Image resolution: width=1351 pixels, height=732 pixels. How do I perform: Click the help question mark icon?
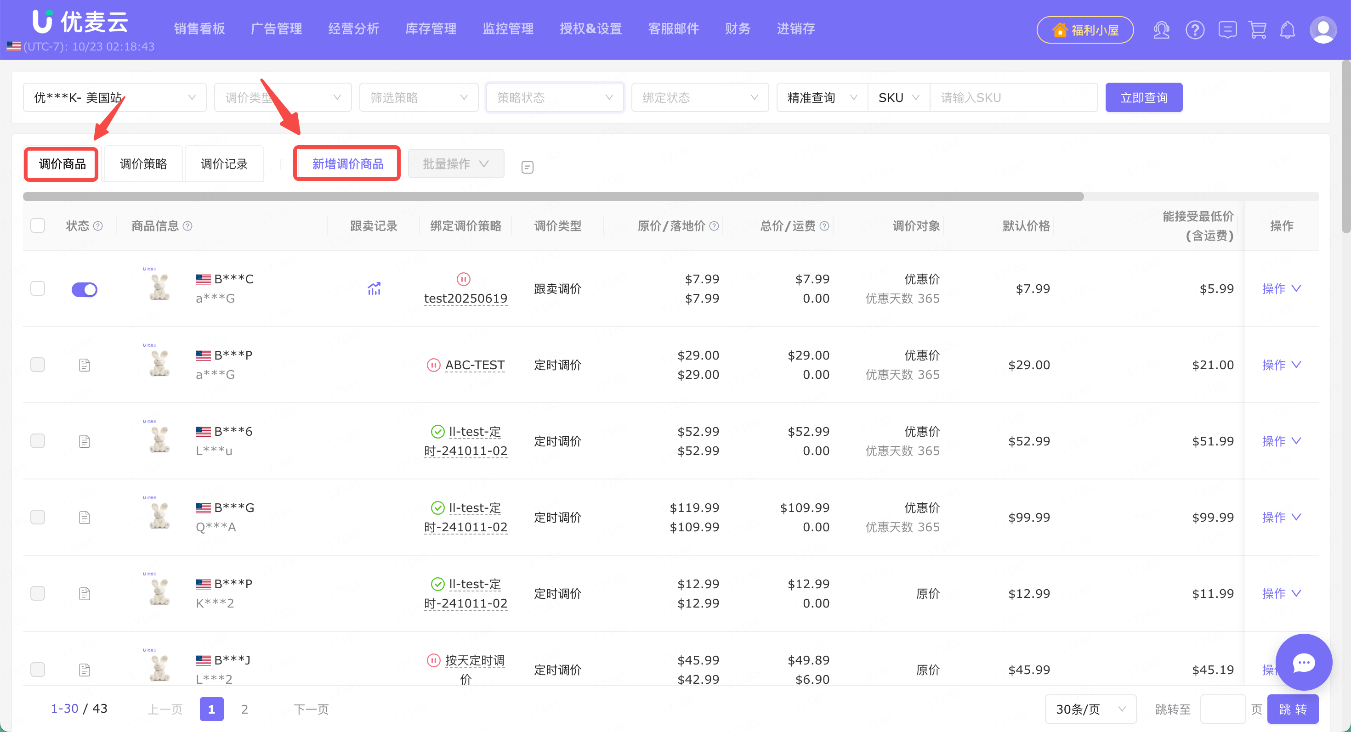(x=1195, y=30)
